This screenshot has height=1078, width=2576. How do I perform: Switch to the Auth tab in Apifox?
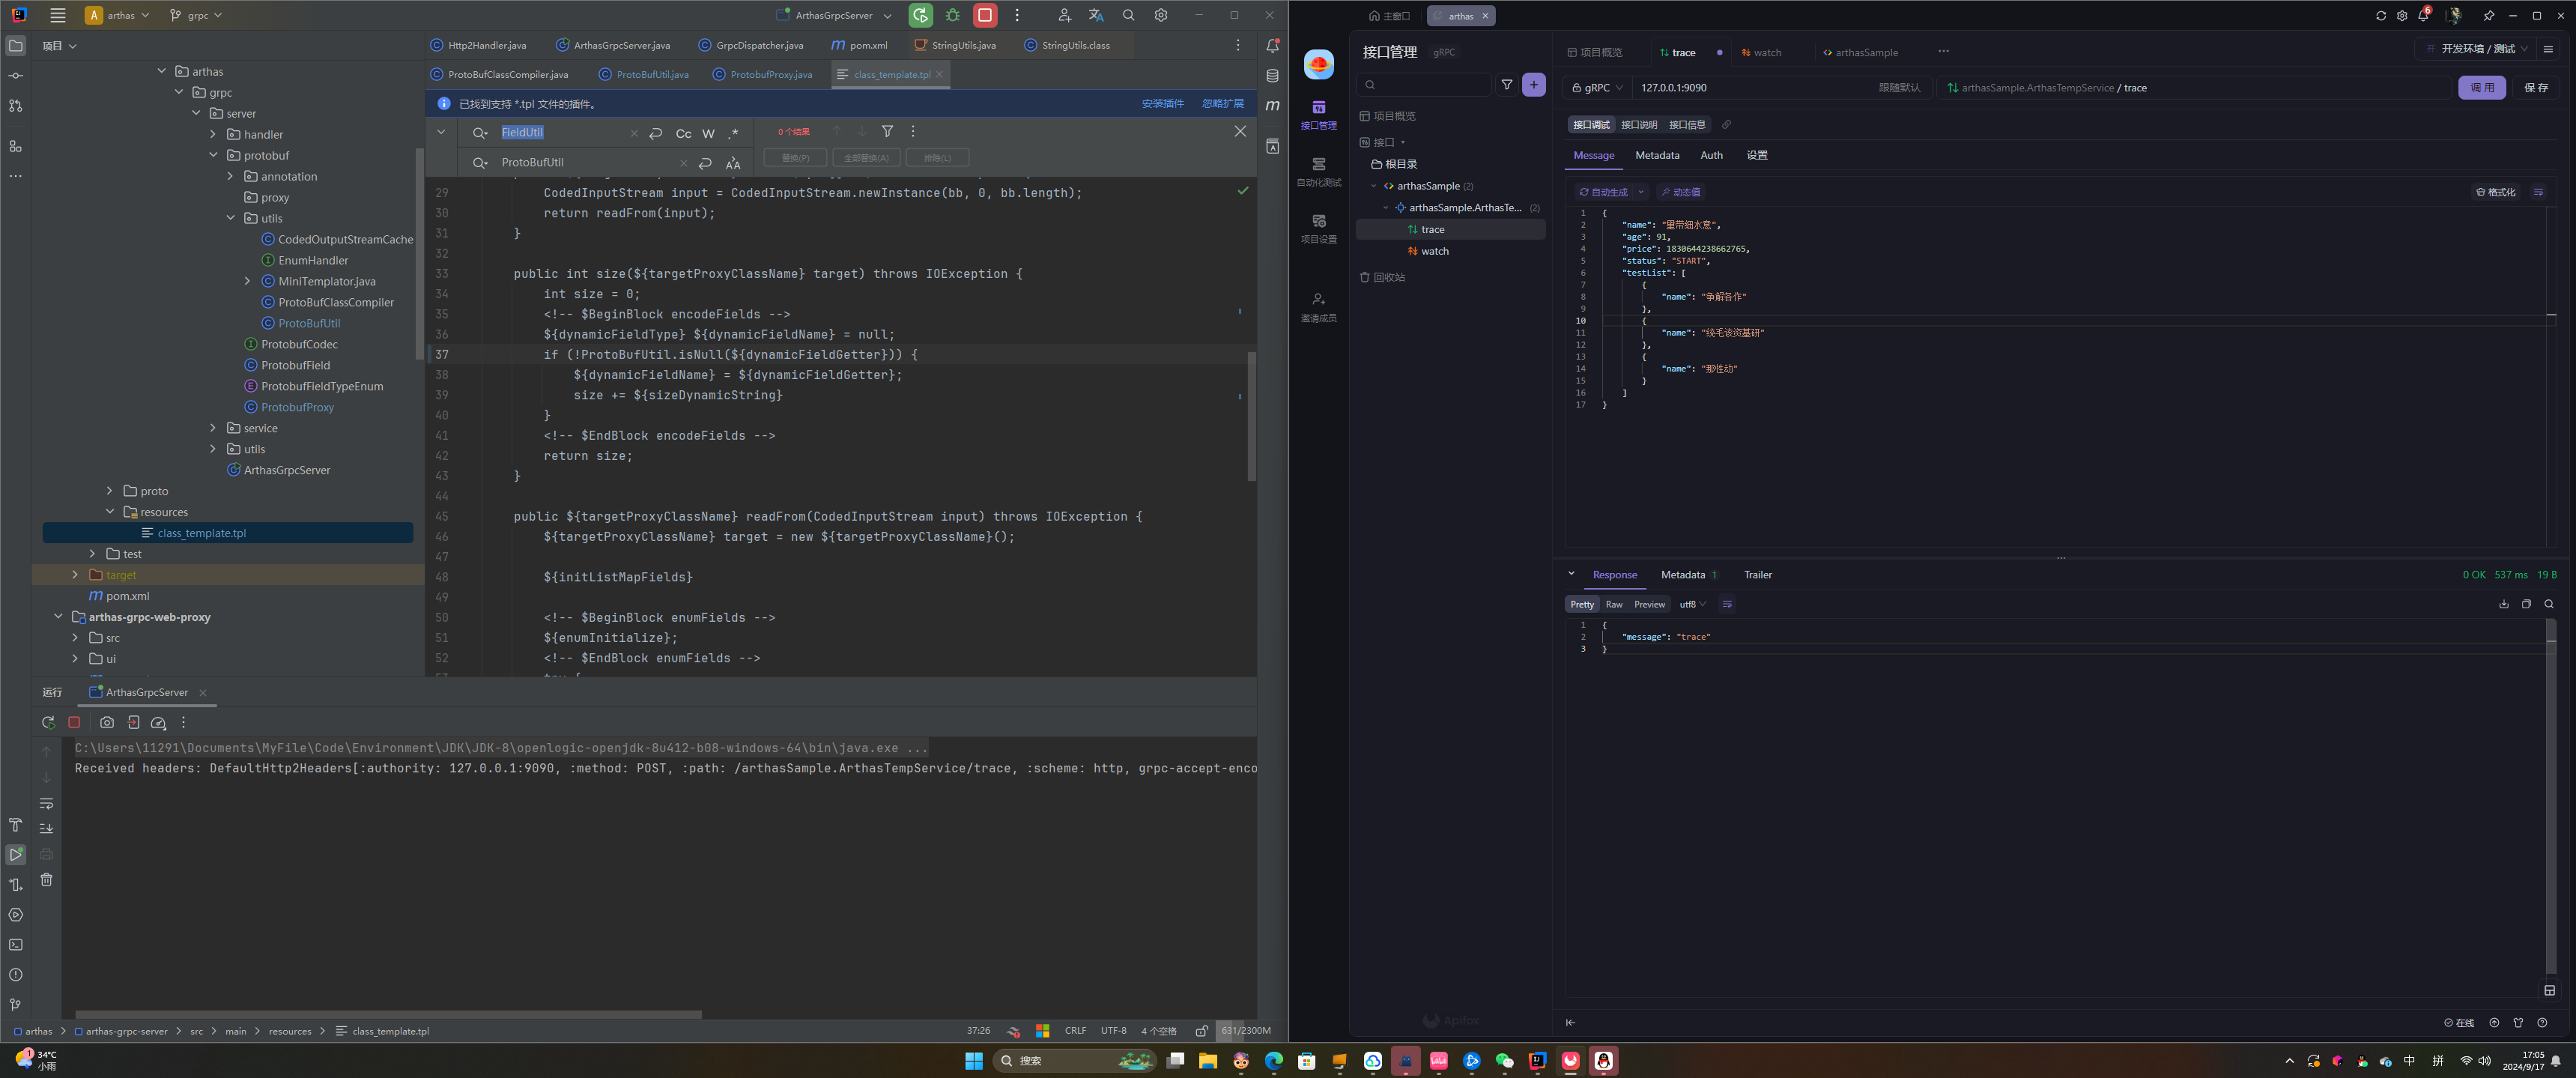coord(1711,155)
